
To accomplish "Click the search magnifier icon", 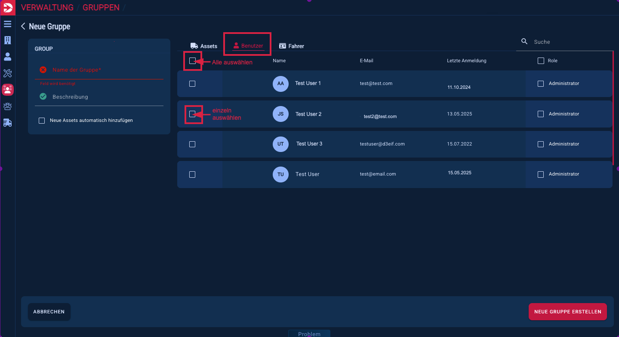I will coord(524,42).
